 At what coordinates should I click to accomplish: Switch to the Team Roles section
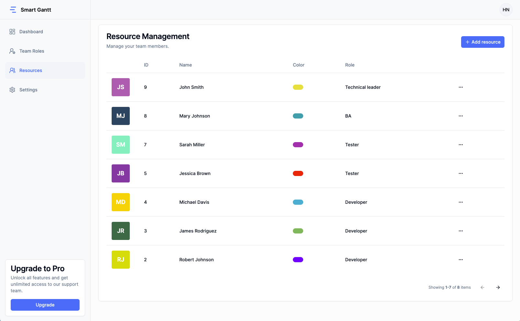click(x=32, y=51)
